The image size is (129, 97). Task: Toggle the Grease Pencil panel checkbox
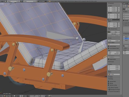(110, 29)
